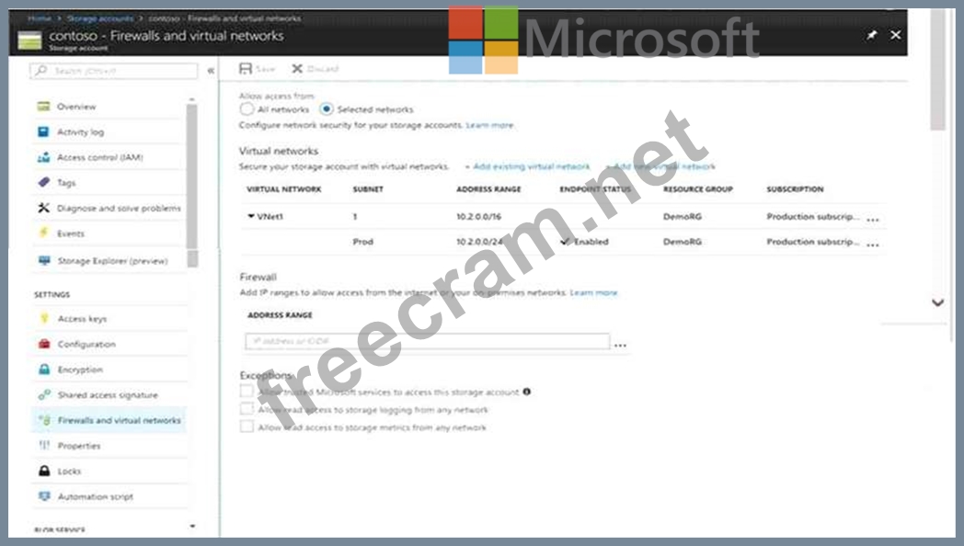
Task: Click the Endpoint Status column header
Action: point(595,189)
